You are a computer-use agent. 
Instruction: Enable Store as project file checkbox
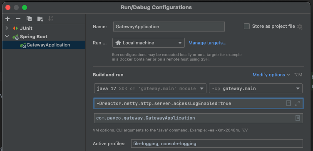coord(247,26)
